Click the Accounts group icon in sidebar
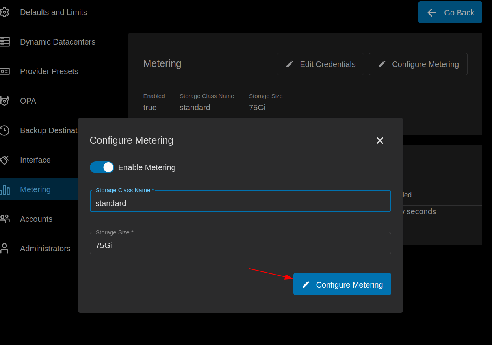The height and width of the screenshot is (345, 492). point(5,219)
